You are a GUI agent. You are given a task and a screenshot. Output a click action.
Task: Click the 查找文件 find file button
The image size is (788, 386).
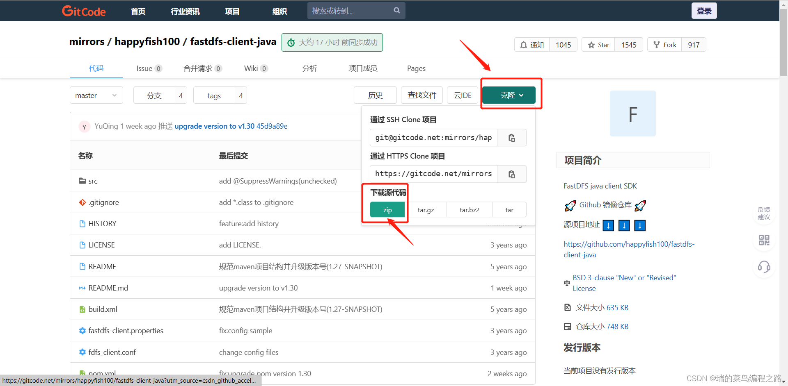click(422, 95)
